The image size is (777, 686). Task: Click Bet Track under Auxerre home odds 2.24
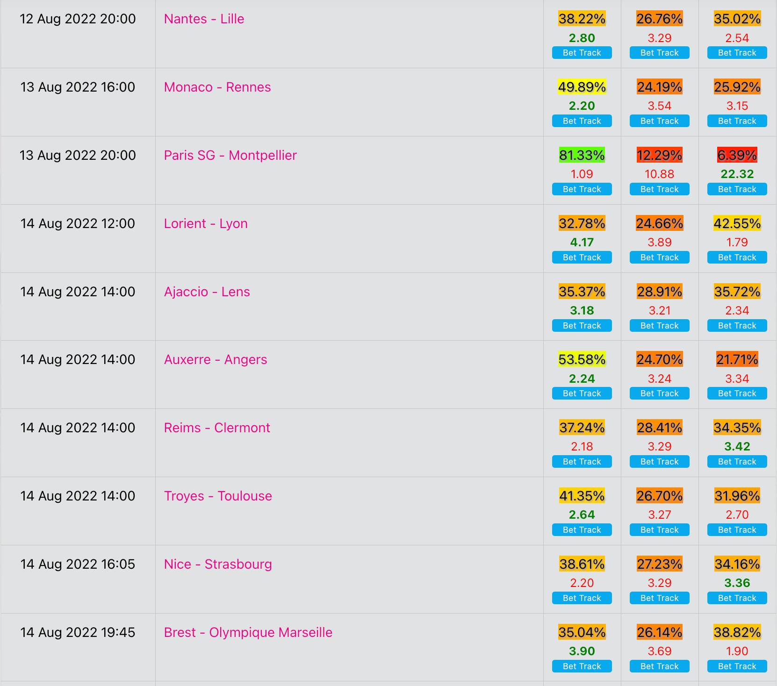click(x=582, y=393)
